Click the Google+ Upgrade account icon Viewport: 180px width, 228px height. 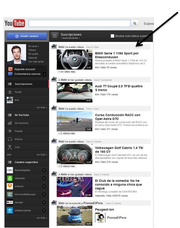pos(10,69)
